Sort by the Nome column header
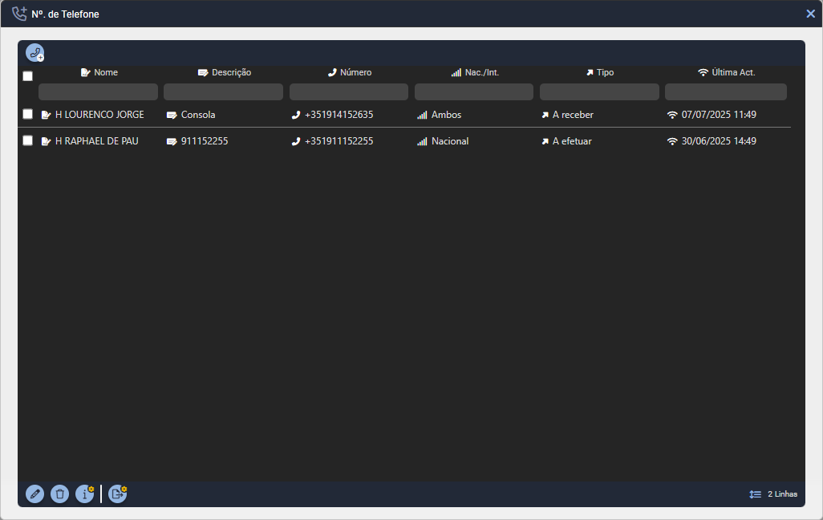 99,72
